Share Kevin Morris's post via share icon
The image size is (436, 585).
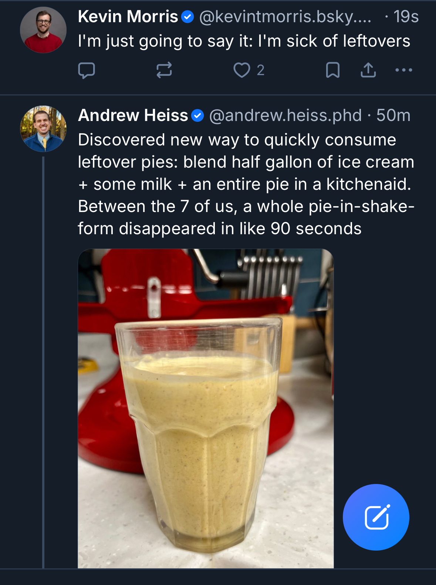tap(368, 70)
